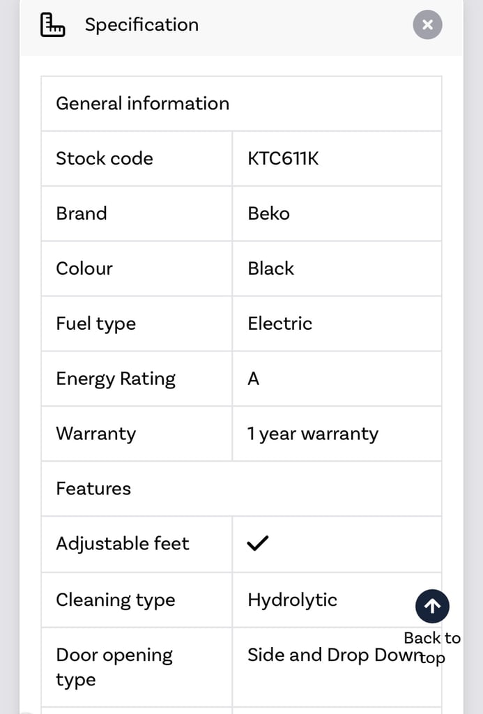The image size is (483, 714).
Task: Click the Beko brand value
Action: (x=268, y=213)
